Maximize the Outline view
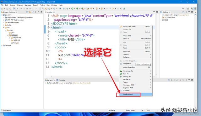201x116 pixels. [x=192, y=12]
